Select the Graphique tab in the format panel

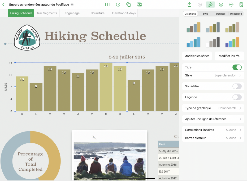click(x=190, y=14)
